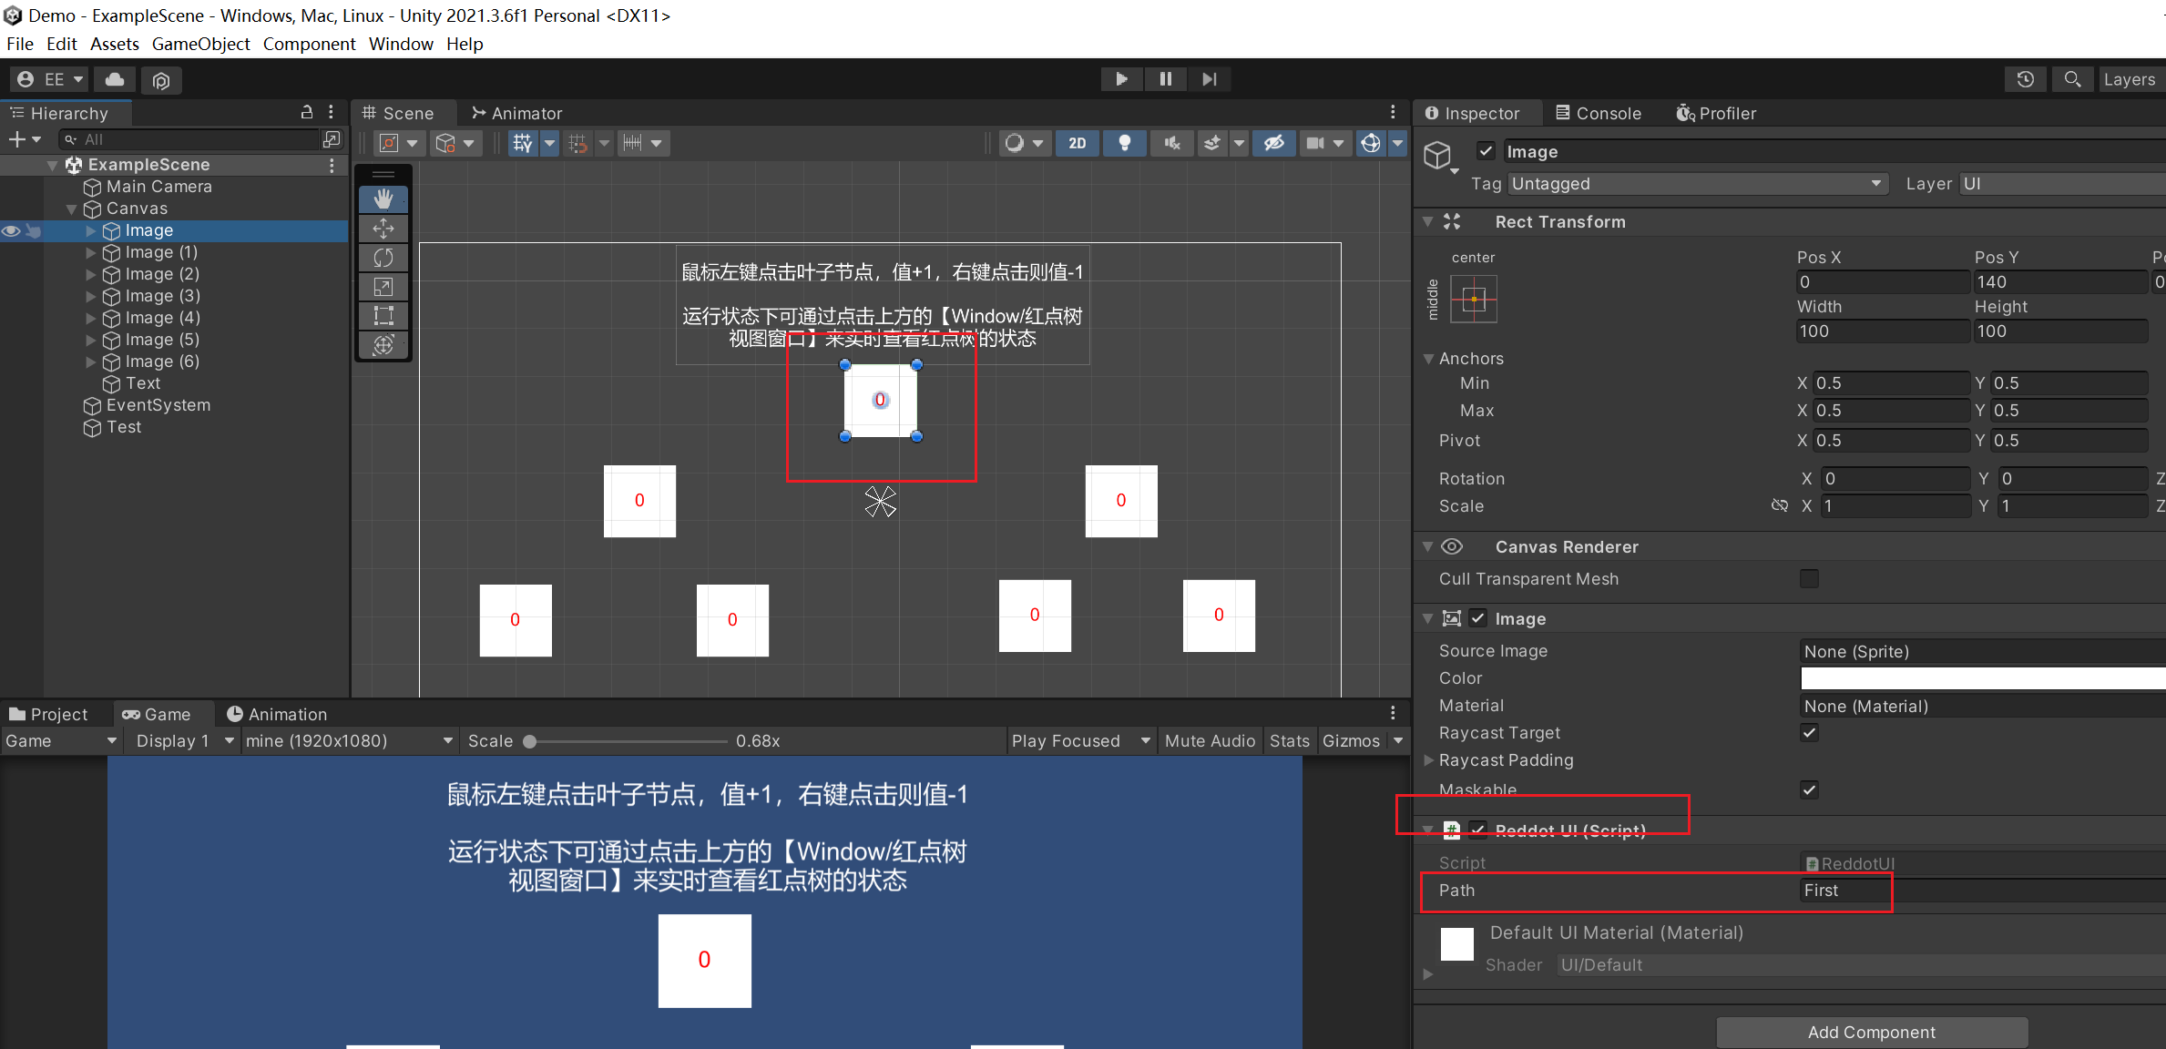Viewport: 2166px width, 1049px height.
Task: Click the Play button
Action: tap(1121, 79)
